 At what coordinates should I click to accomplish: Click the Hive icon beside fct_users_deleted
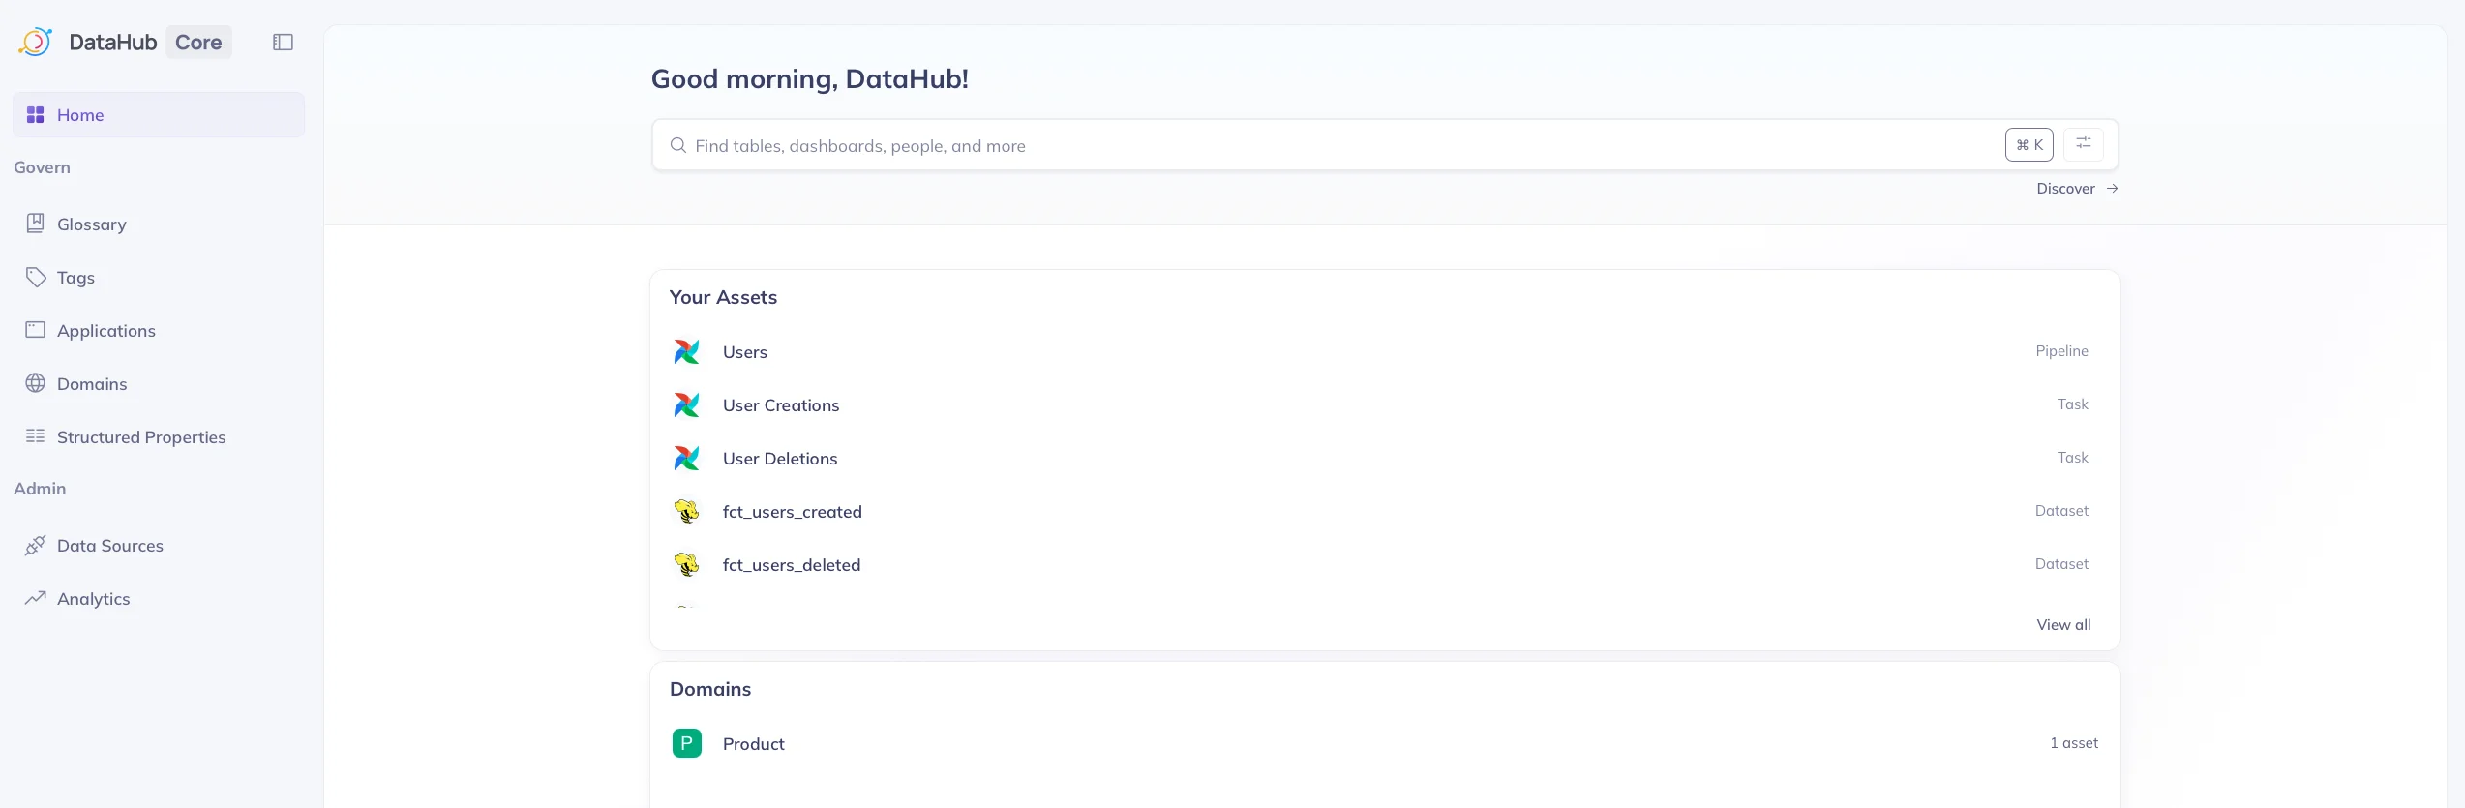pyautogui.click(x=687, y=564)
